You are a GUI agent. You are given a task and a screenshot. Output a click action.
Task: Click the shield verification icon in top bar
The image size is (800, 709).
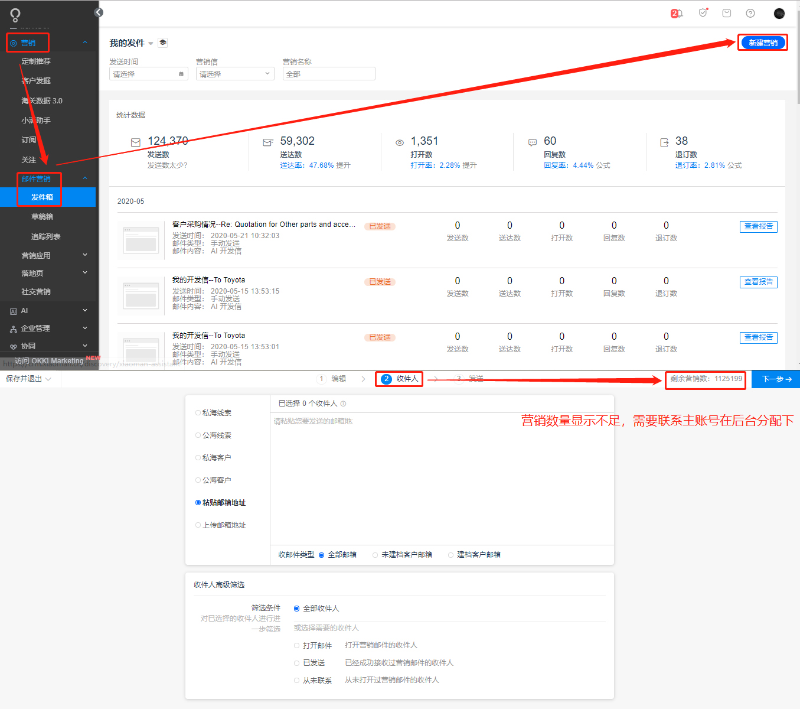pos(703,13)
